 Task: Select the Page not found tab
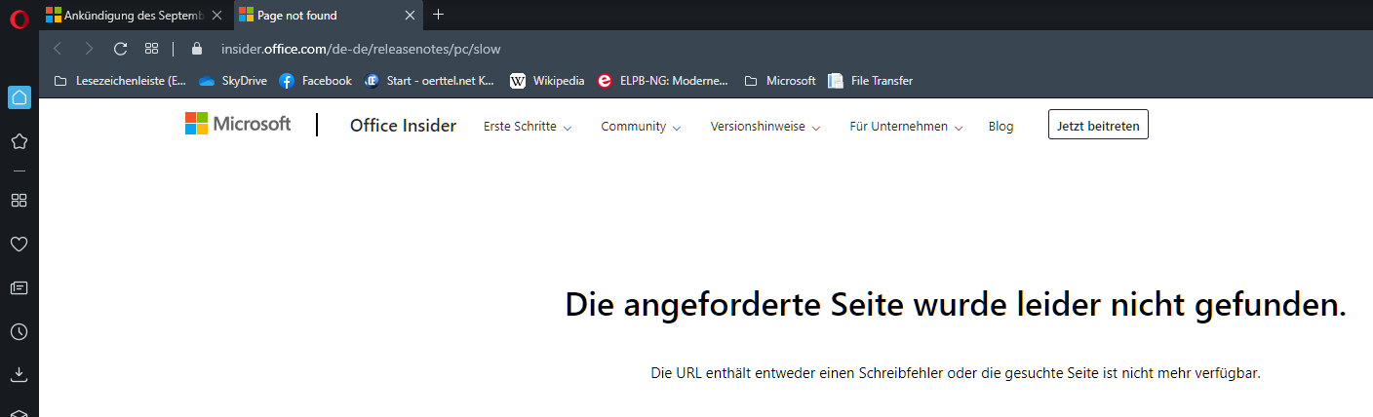point(329,16)
